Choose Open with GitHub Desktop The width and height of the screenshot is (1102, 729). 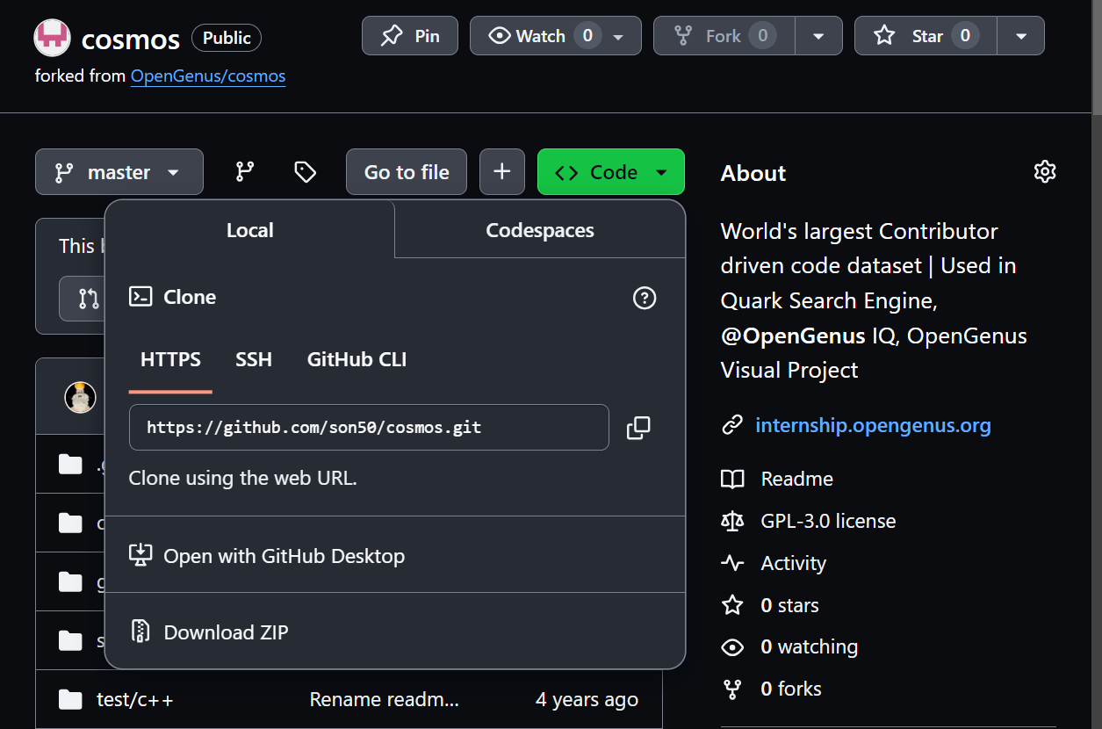click(267, 556)
